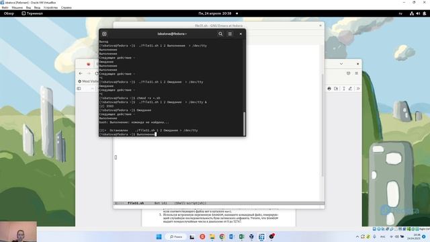Close the isbatova@fedora terminal window
The image size is (430, 242).
click(241, 34)
